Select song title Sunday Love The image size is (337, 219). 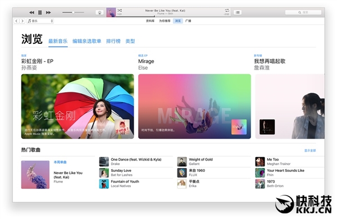click(x=121, y=171)
